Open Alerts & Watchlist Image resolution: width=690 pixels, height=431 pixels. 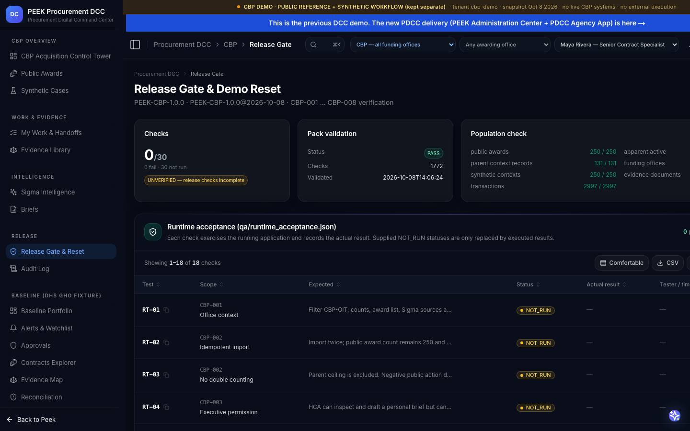click(61, 328)
